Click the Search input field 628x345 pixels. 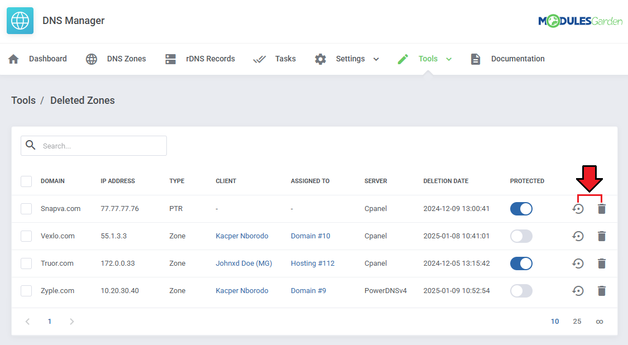pos(94,146)
